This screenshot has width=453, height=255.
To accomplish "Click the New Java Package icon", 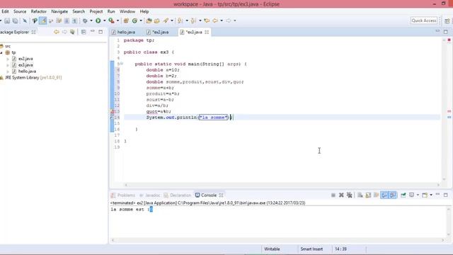I will [x=126, y=21].
